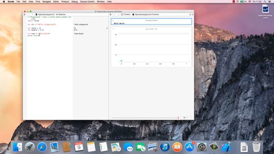
Task: Open Reminders from the Dock
Action: pos(104,147)
